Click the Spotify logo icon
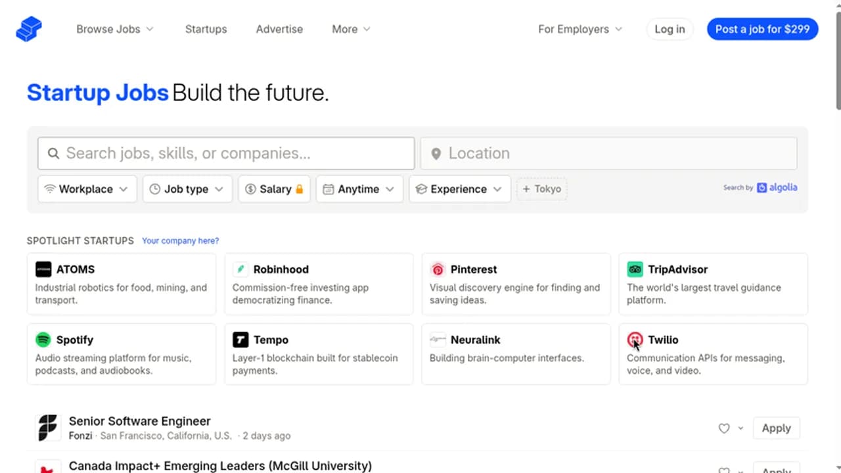Image resolution: width=841 pixels, height=473 pixels. pyautogui.click(x=43, y=340)
